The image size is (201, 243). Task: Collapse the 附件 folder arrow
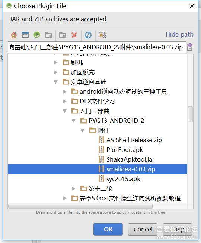coord(83,131)
